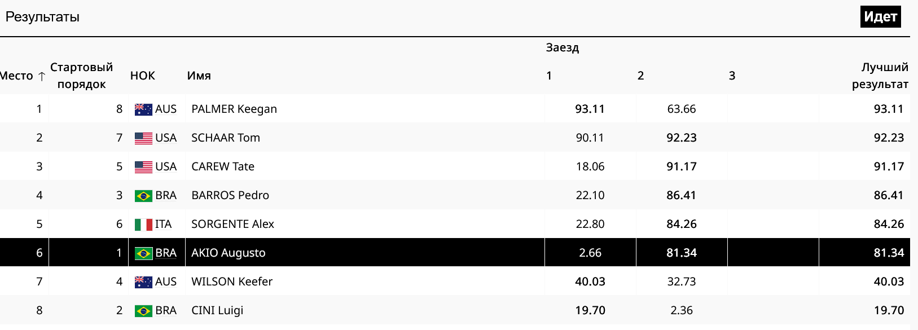Click the ITA country code link

point(164,224)
